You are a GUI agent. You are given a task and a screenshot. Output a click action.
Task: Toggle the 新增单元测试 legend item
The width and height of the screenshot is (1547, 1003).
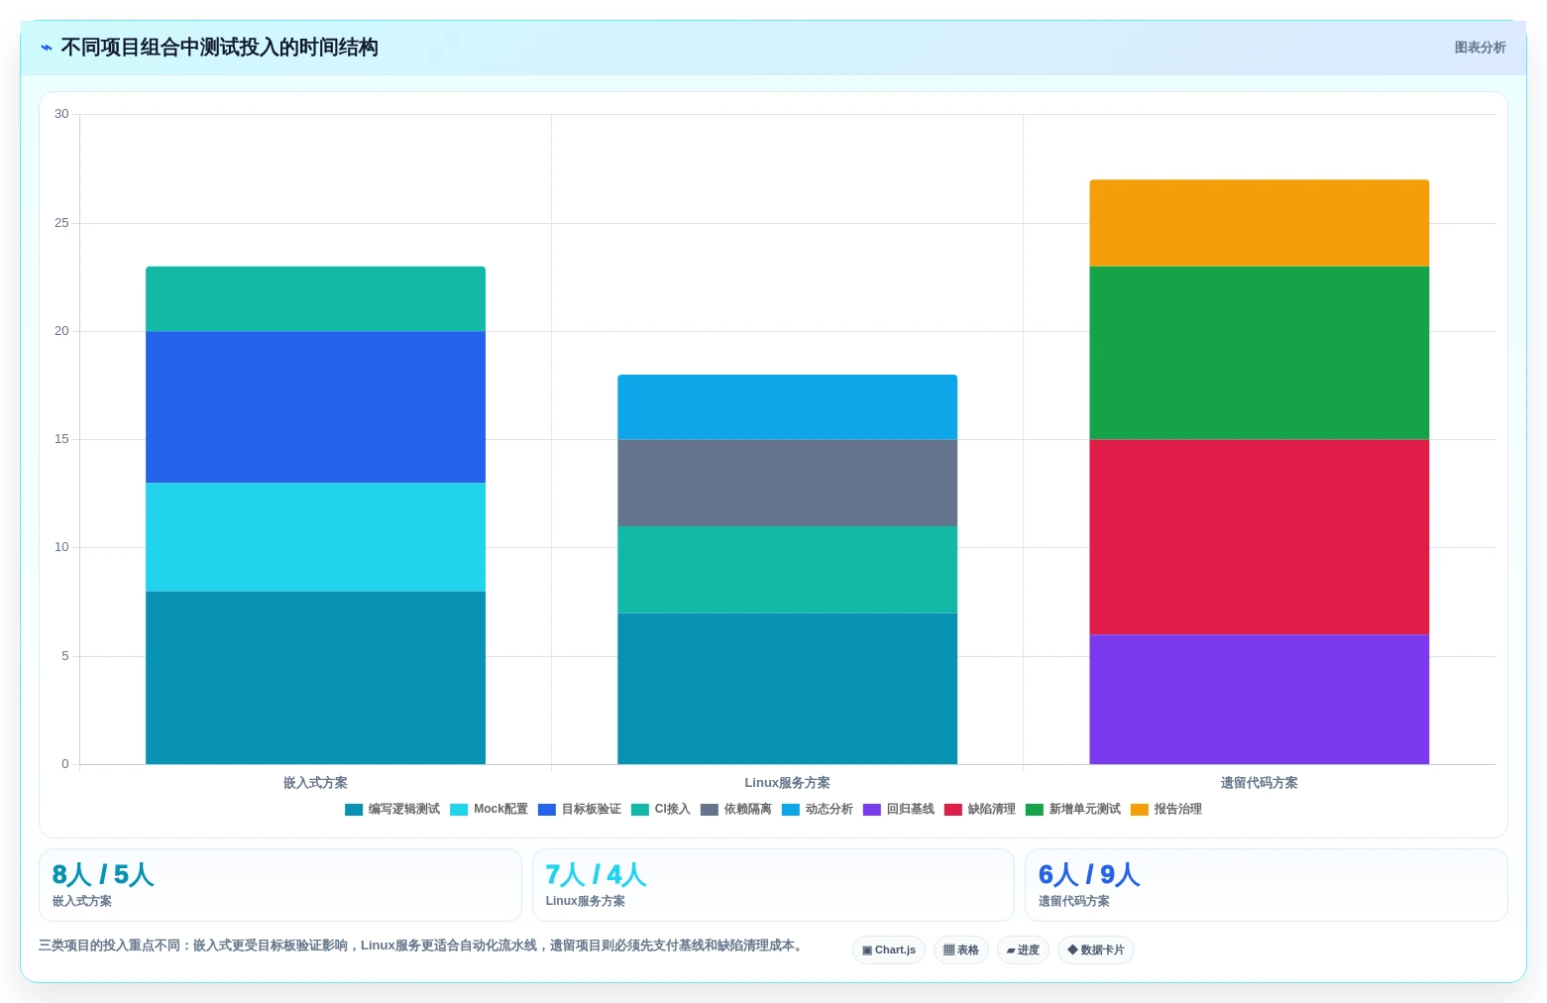1073,810
